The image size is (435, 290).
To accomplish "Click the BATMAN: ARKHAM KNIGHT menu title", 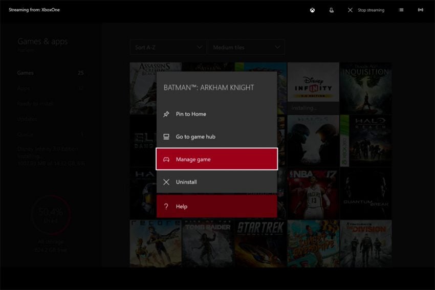I will [x=209, y=87].
